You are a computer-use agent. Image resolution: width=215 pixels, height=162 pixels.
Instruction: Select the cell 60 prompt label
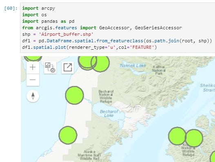11,8
